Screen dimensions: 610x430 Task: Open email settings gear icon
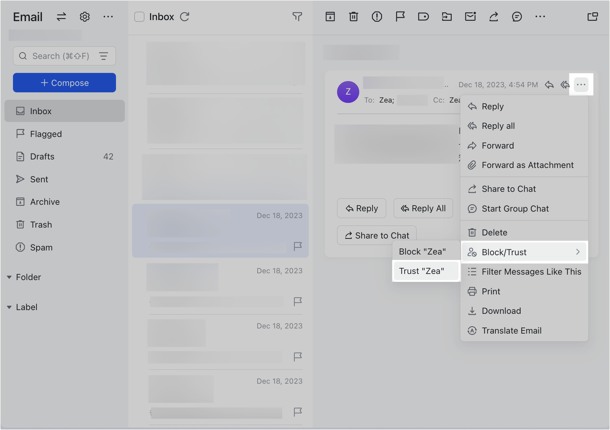click(x=85, y=17)
